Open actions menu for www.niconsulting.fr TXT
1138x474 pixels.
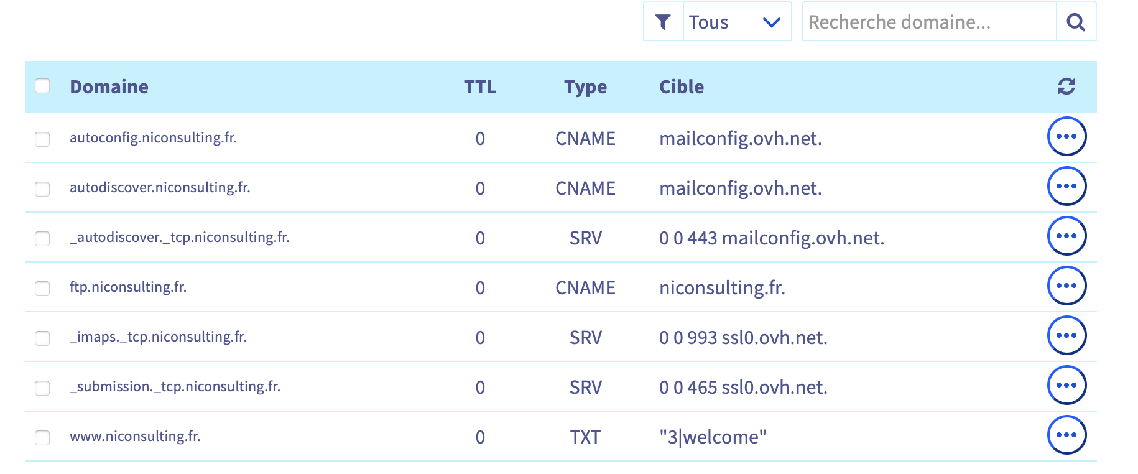coord(1066,435)
